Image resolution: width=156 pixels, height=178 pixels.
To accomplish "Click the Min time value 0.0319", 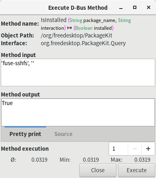I will click(91, 160).
